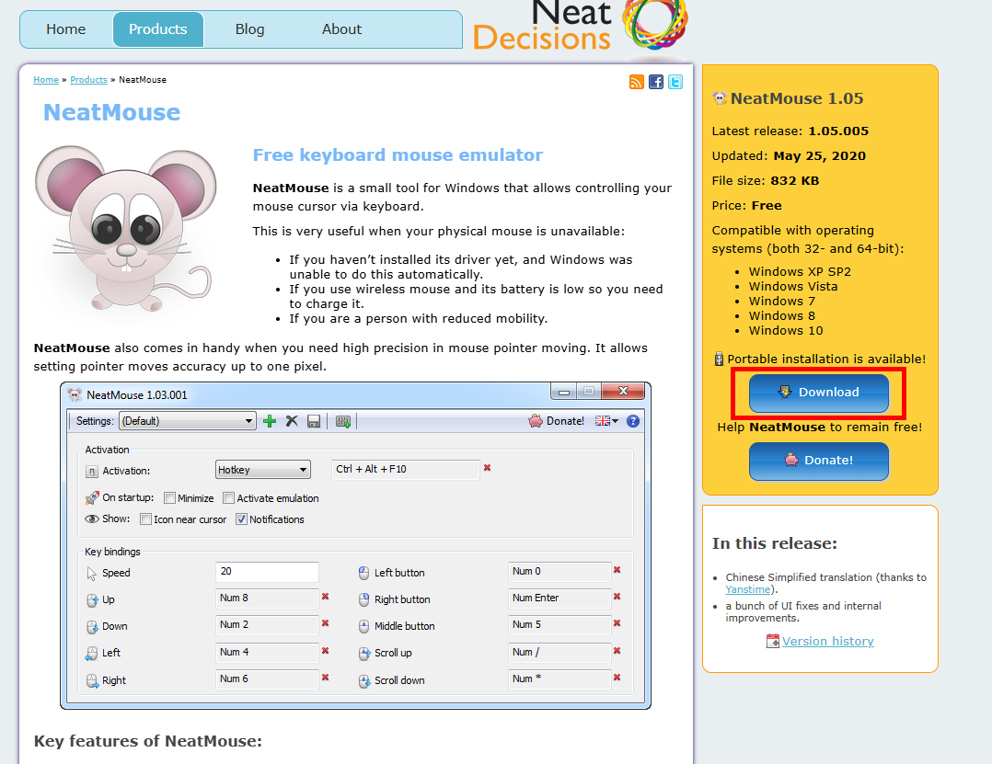
Task: Open the Twitter page icon
Action: point(675,82)
